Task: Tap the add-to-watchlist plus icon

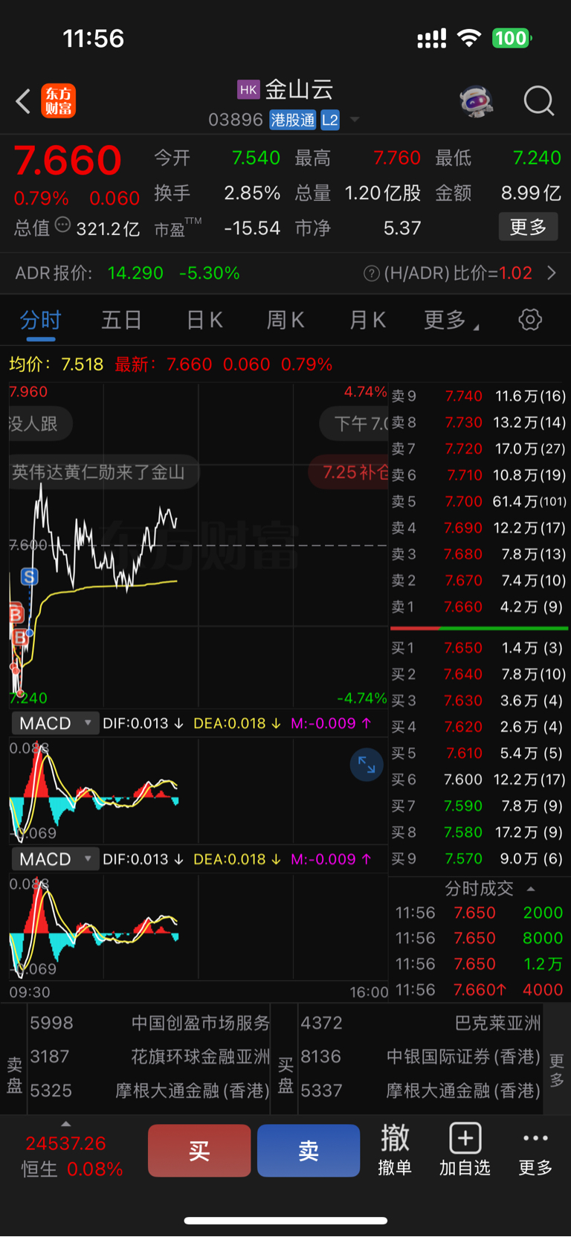Action: pyautogui.click(x=465, y=1138)
